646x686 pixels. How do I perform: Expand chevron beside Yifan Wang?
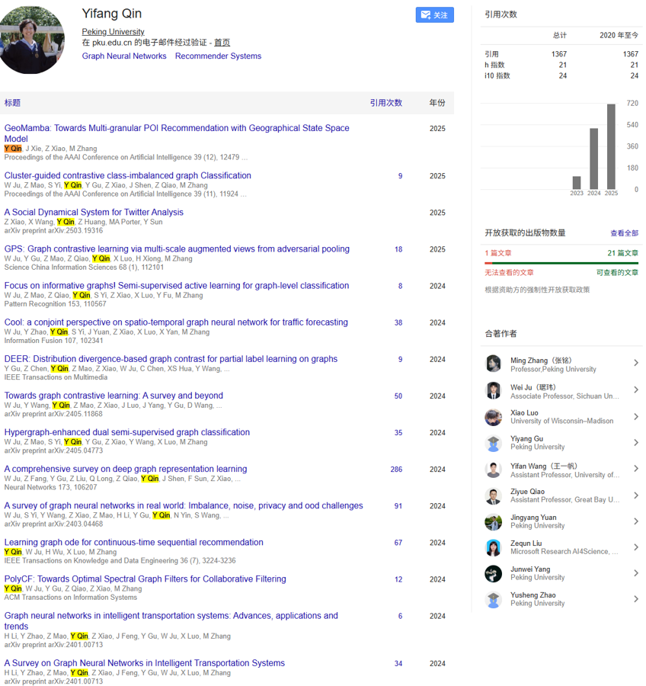coord(635,470)
